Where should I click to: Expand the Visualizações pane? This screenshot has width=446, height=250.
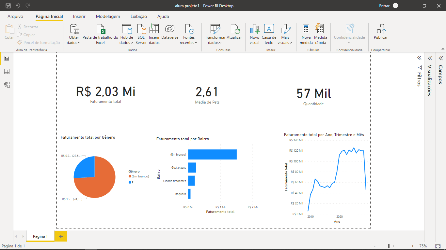coord(430,58)
